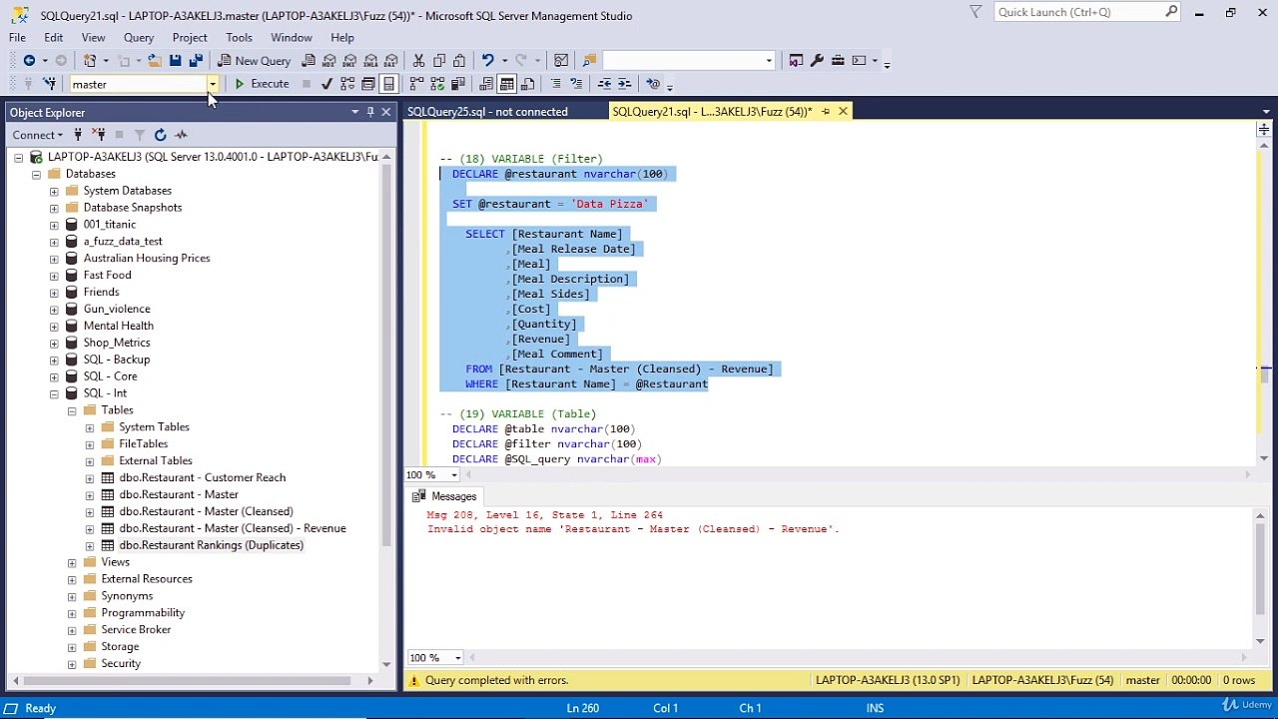Click the Decrease Indent icon
Viewport: 1278px width, 719px height.
(x=604, y=84)
